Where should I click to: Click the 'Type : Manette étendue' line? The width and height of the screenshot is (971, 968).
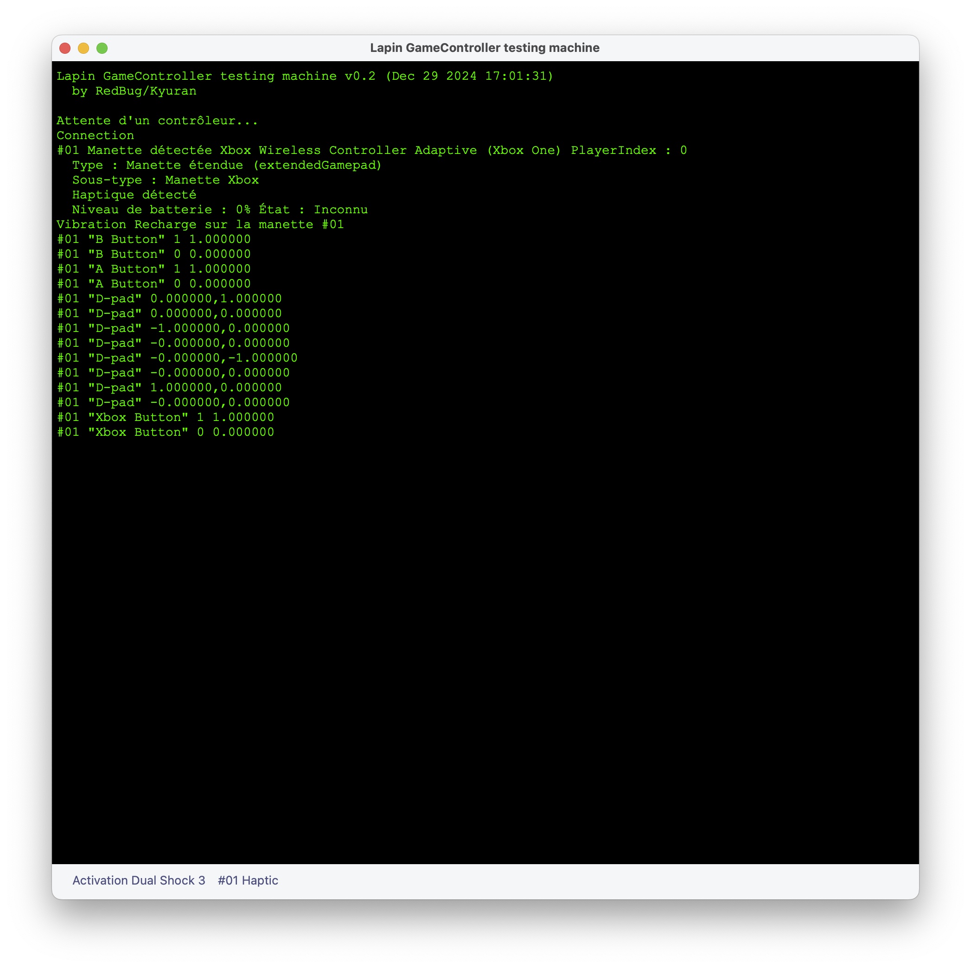pos(227,165)
